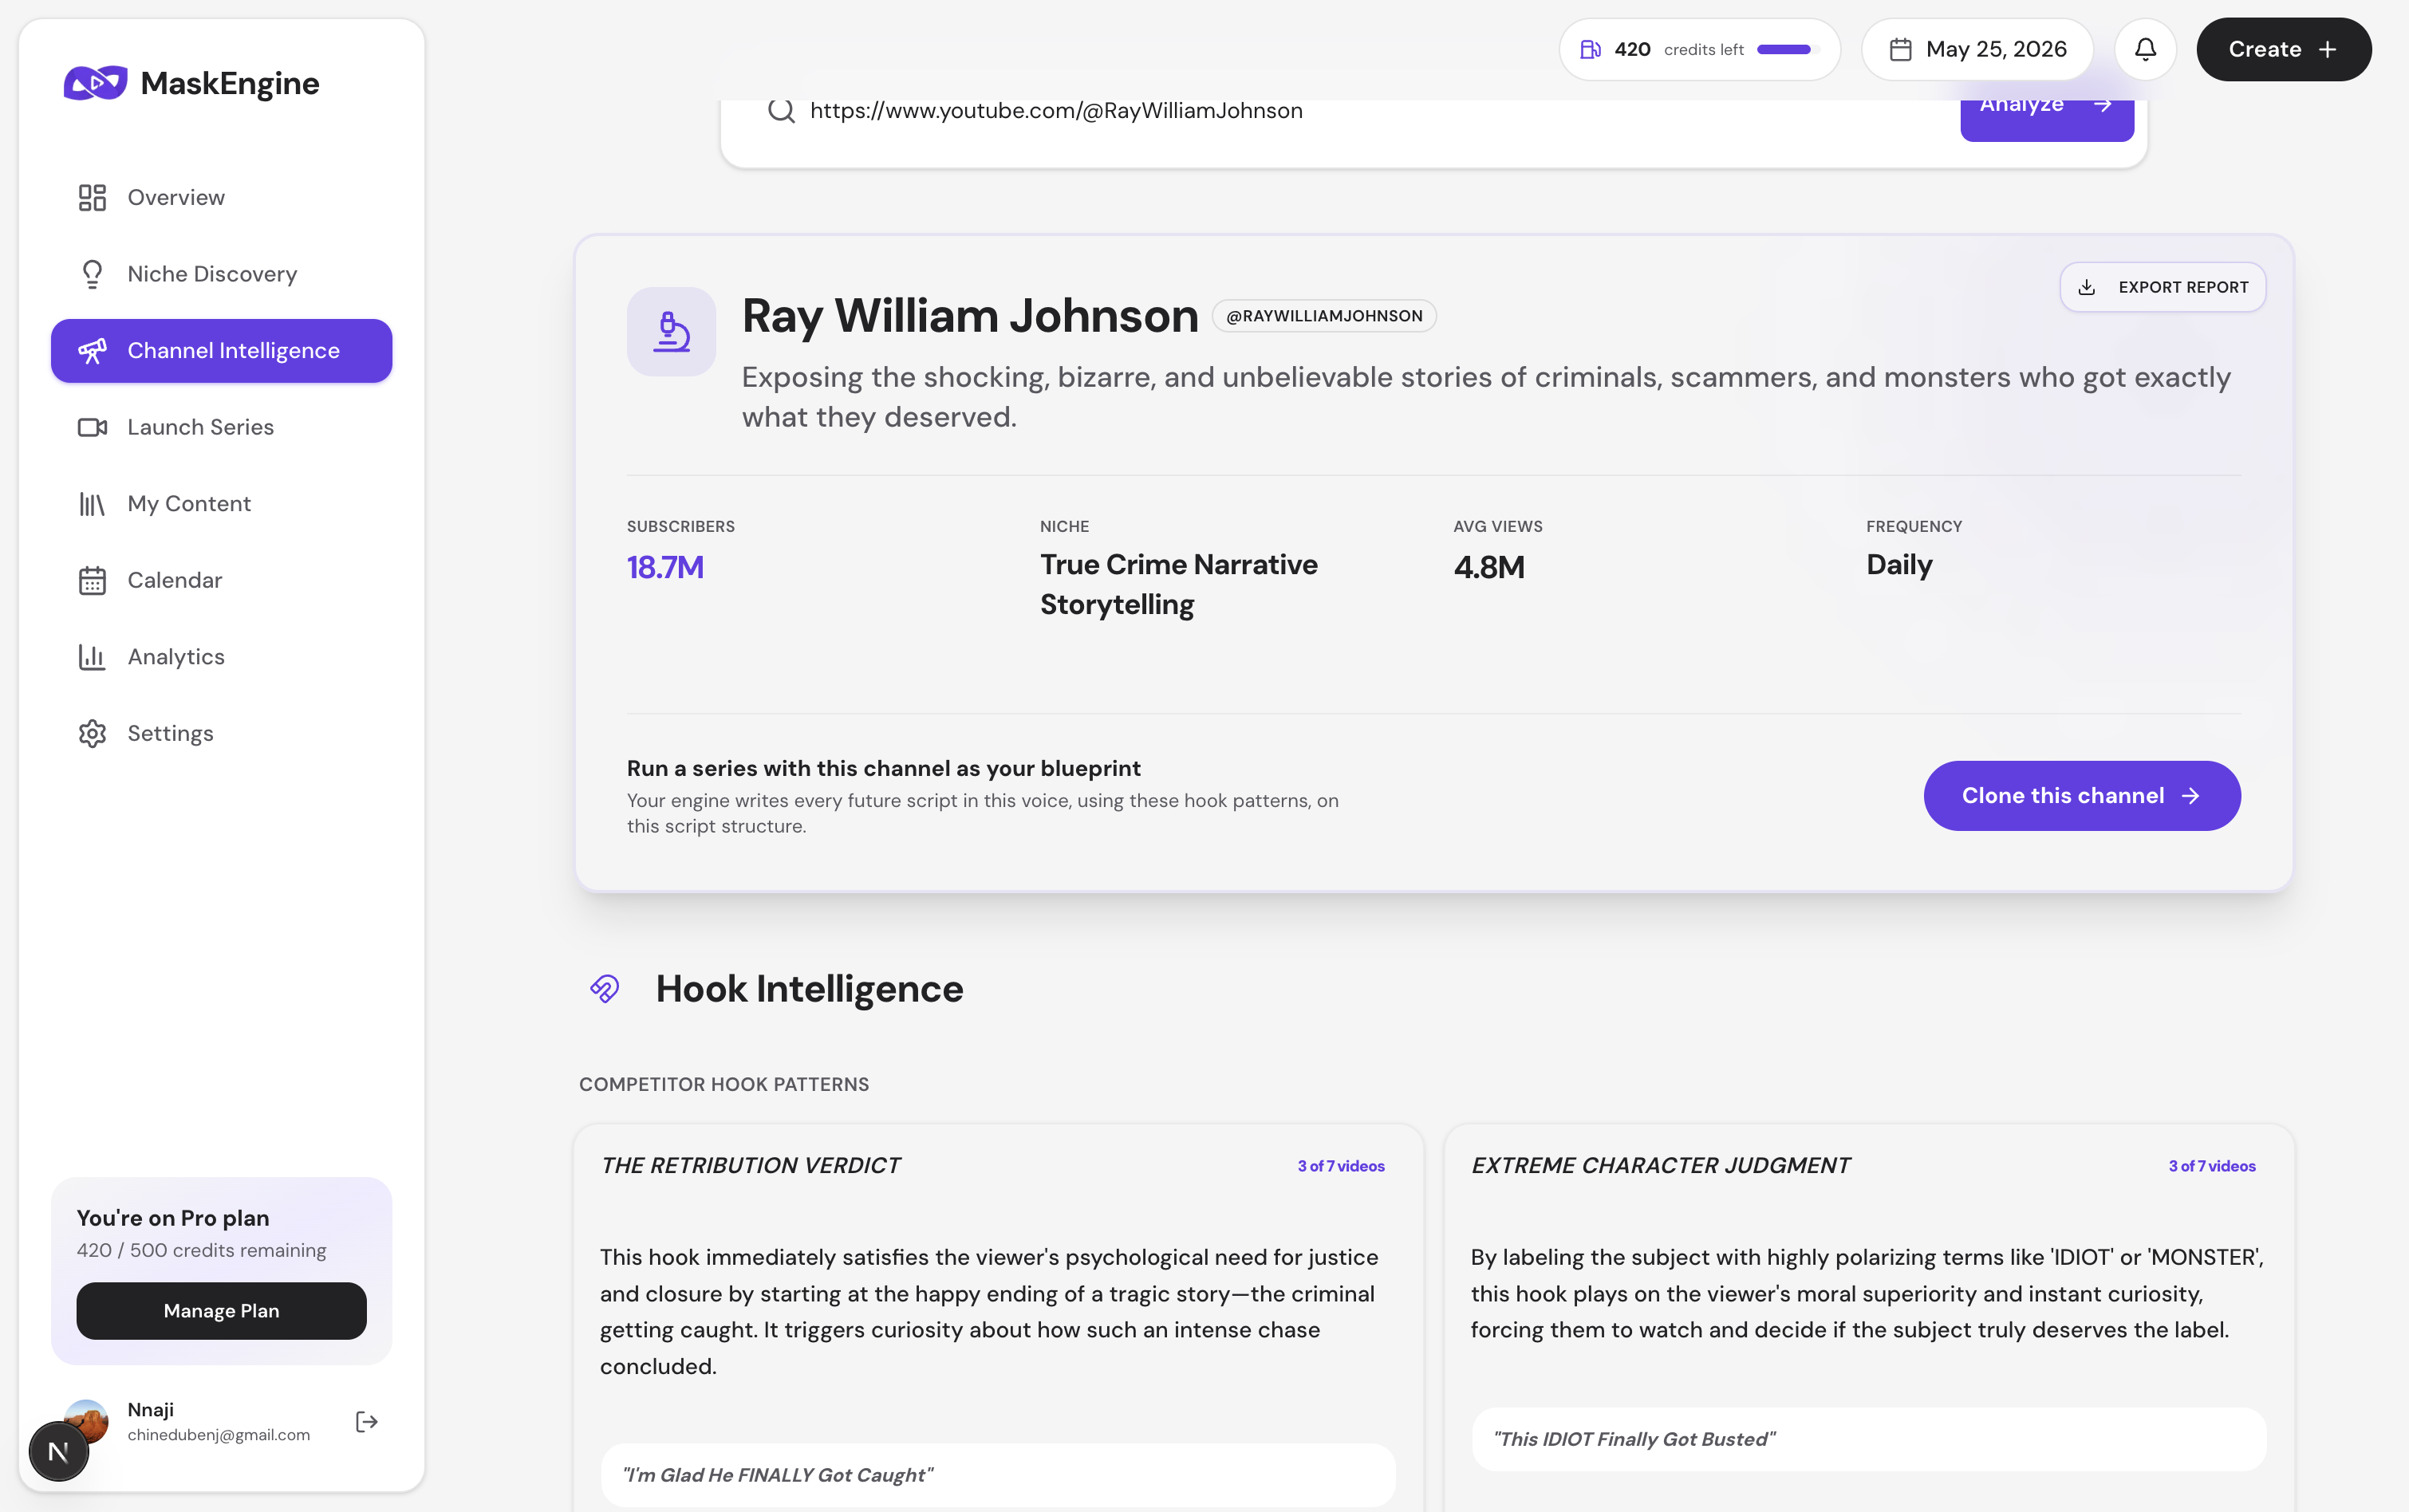Click the Hook Intelligence heading

(809, 989)
